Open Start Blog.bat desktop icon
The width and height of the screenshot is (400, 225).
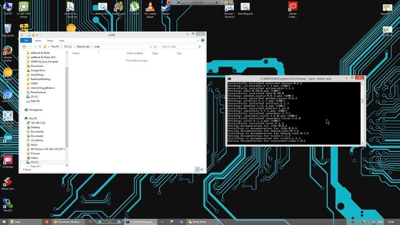[x=245, y=8]
